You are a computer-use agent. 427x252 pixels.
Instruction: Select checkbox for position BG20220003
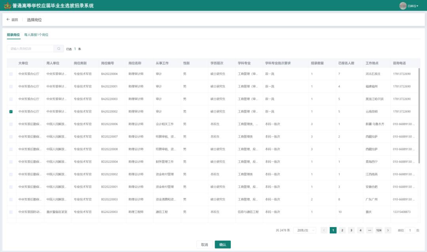click(x=11, y=212)
